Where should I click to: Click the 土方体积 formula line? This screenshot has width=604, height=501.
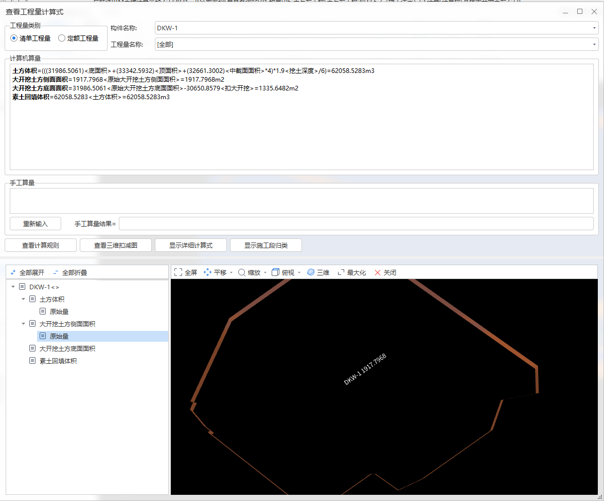(193, 71)
